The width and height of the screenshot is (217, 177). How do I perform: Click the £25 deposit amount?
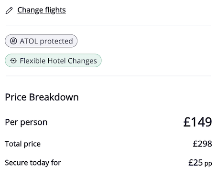pos(195,163)
